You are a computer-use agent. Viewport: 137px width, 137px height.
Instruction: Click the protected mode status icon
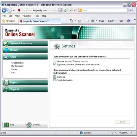(x=112, y=133)
